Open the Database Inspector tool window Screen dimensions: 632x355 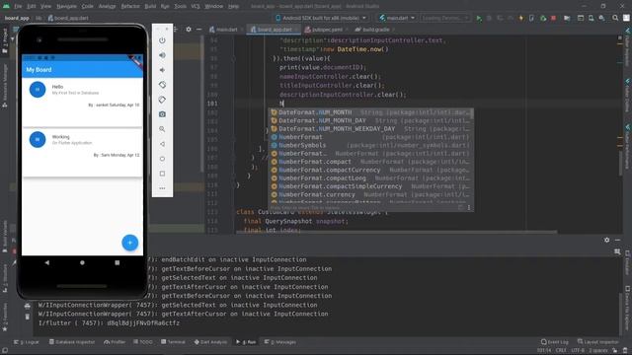point(72,342)
